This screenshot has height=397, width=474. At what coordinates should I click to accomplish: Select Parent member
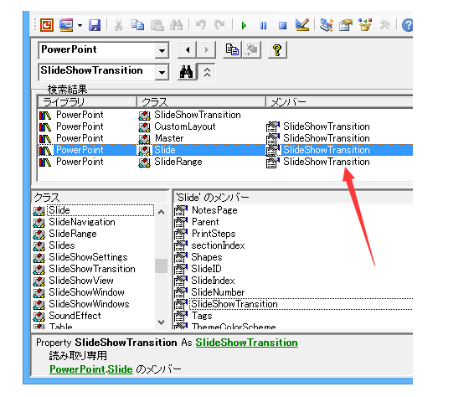[x=293, y=222]
